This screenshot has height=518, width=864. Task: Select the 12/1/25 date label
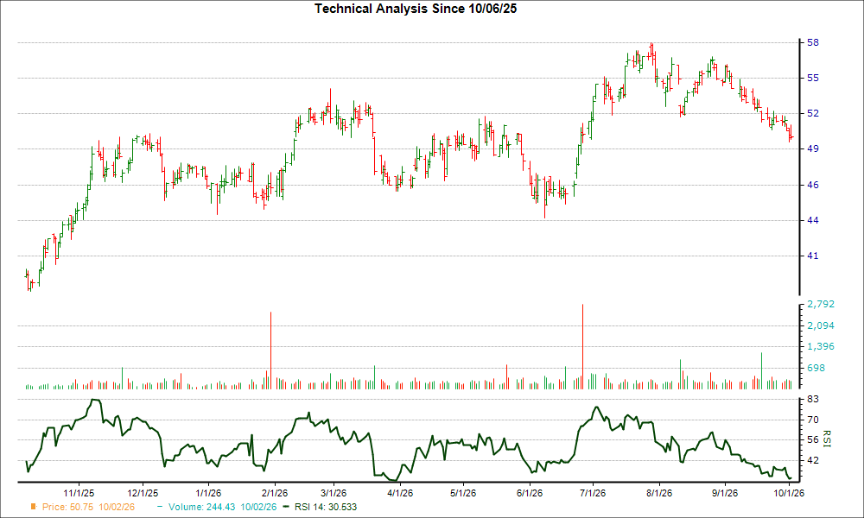click(x=143, y=493)
